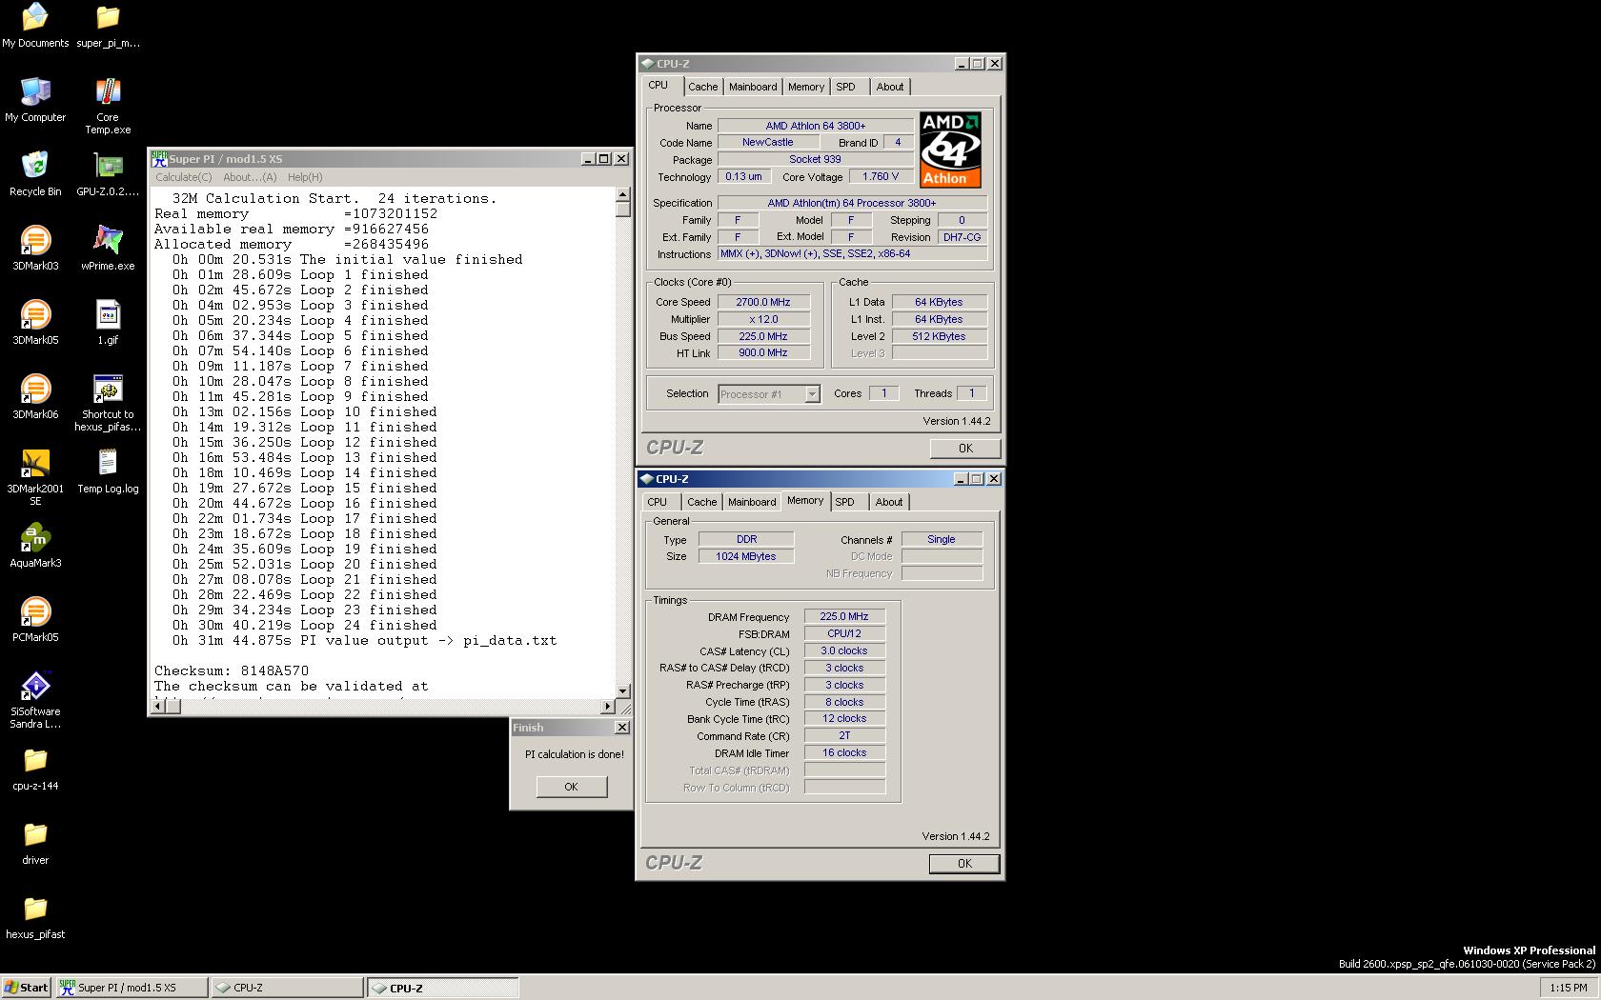The image size is (1601, 1000).
Task: Activate first CPU-Z taskbar button
Action: tap(287, 988)
